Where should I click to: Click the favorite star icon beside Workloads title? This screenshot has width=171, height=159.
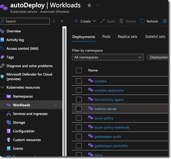[89, 5]
